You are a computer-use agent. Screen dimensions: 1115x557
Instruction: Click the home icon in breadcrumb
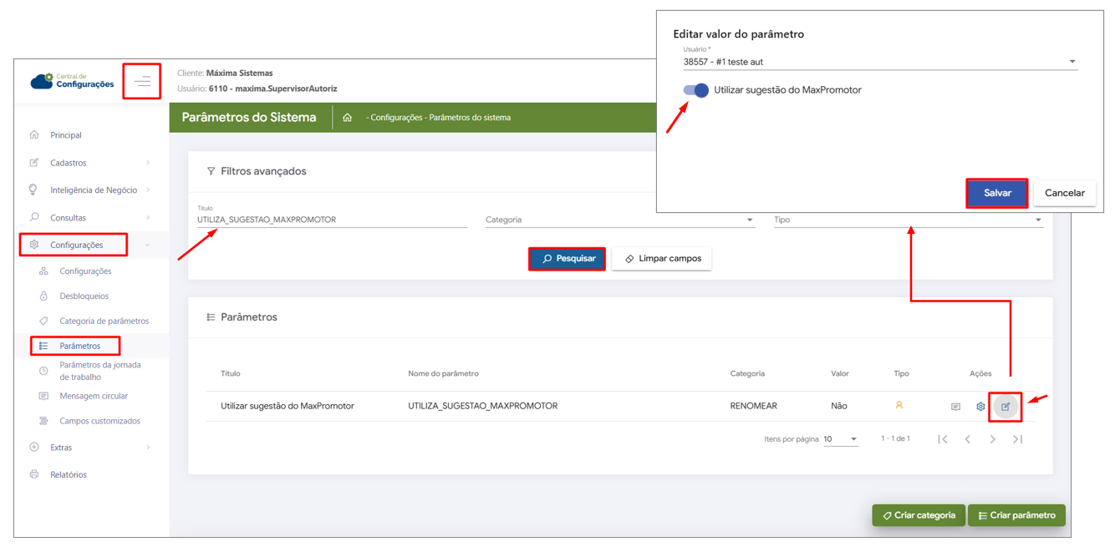point(347,118)
